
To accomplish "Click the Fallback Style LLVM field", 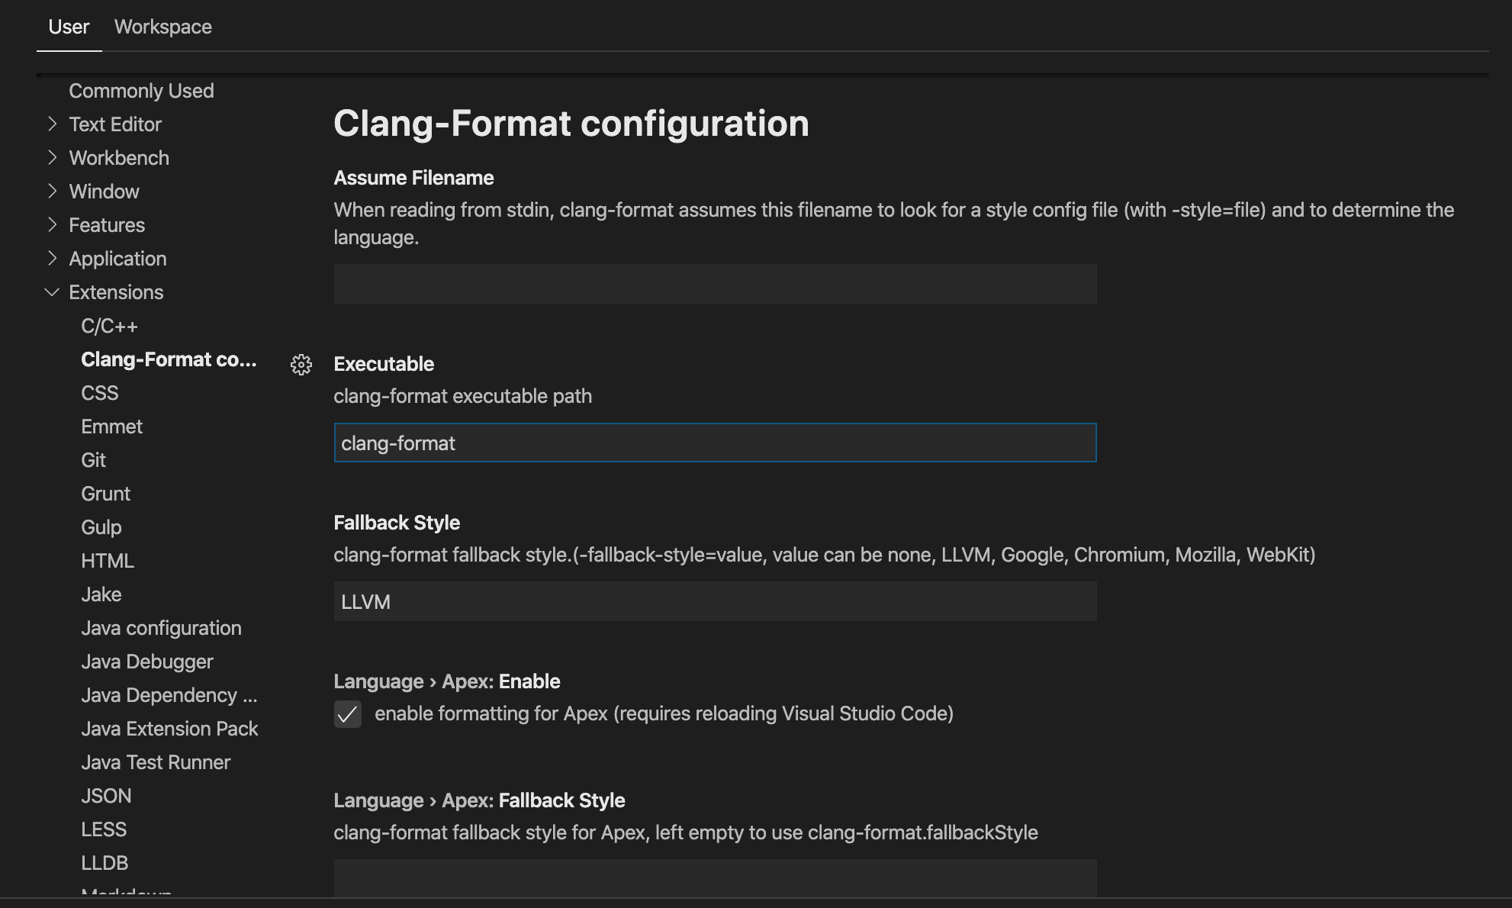I will point(714,601).
